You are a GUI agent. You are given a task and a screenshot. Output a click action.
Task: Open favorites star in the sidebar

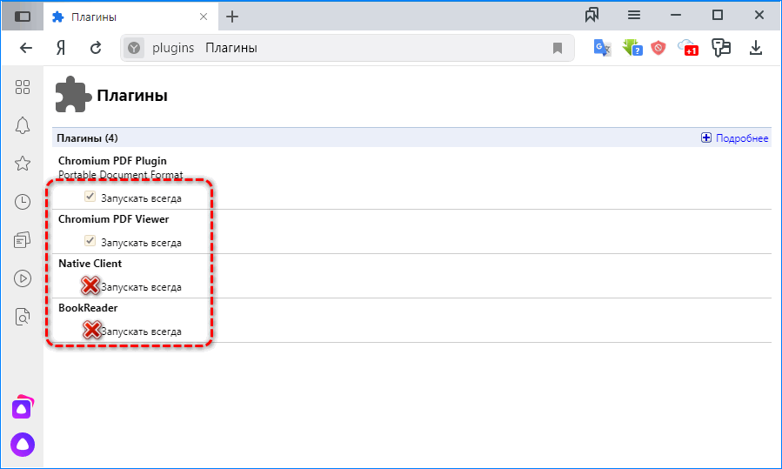coord(23,164)
